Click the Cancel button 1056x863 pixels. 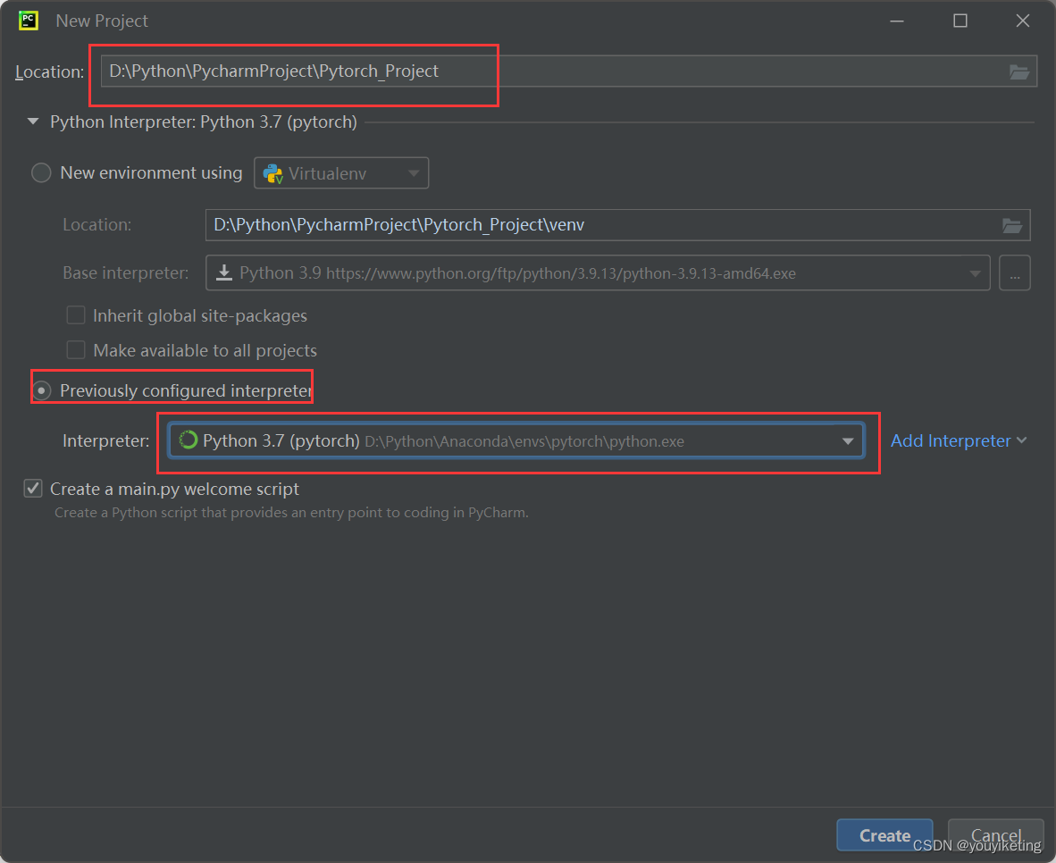coord(995,835)
